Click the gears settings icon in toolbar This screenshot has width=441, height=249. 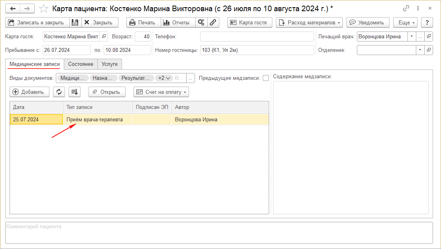[x=201, y=22]
